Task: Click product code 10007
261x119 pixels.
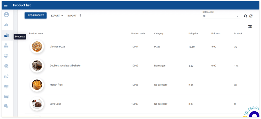Action: pos(135,47)
